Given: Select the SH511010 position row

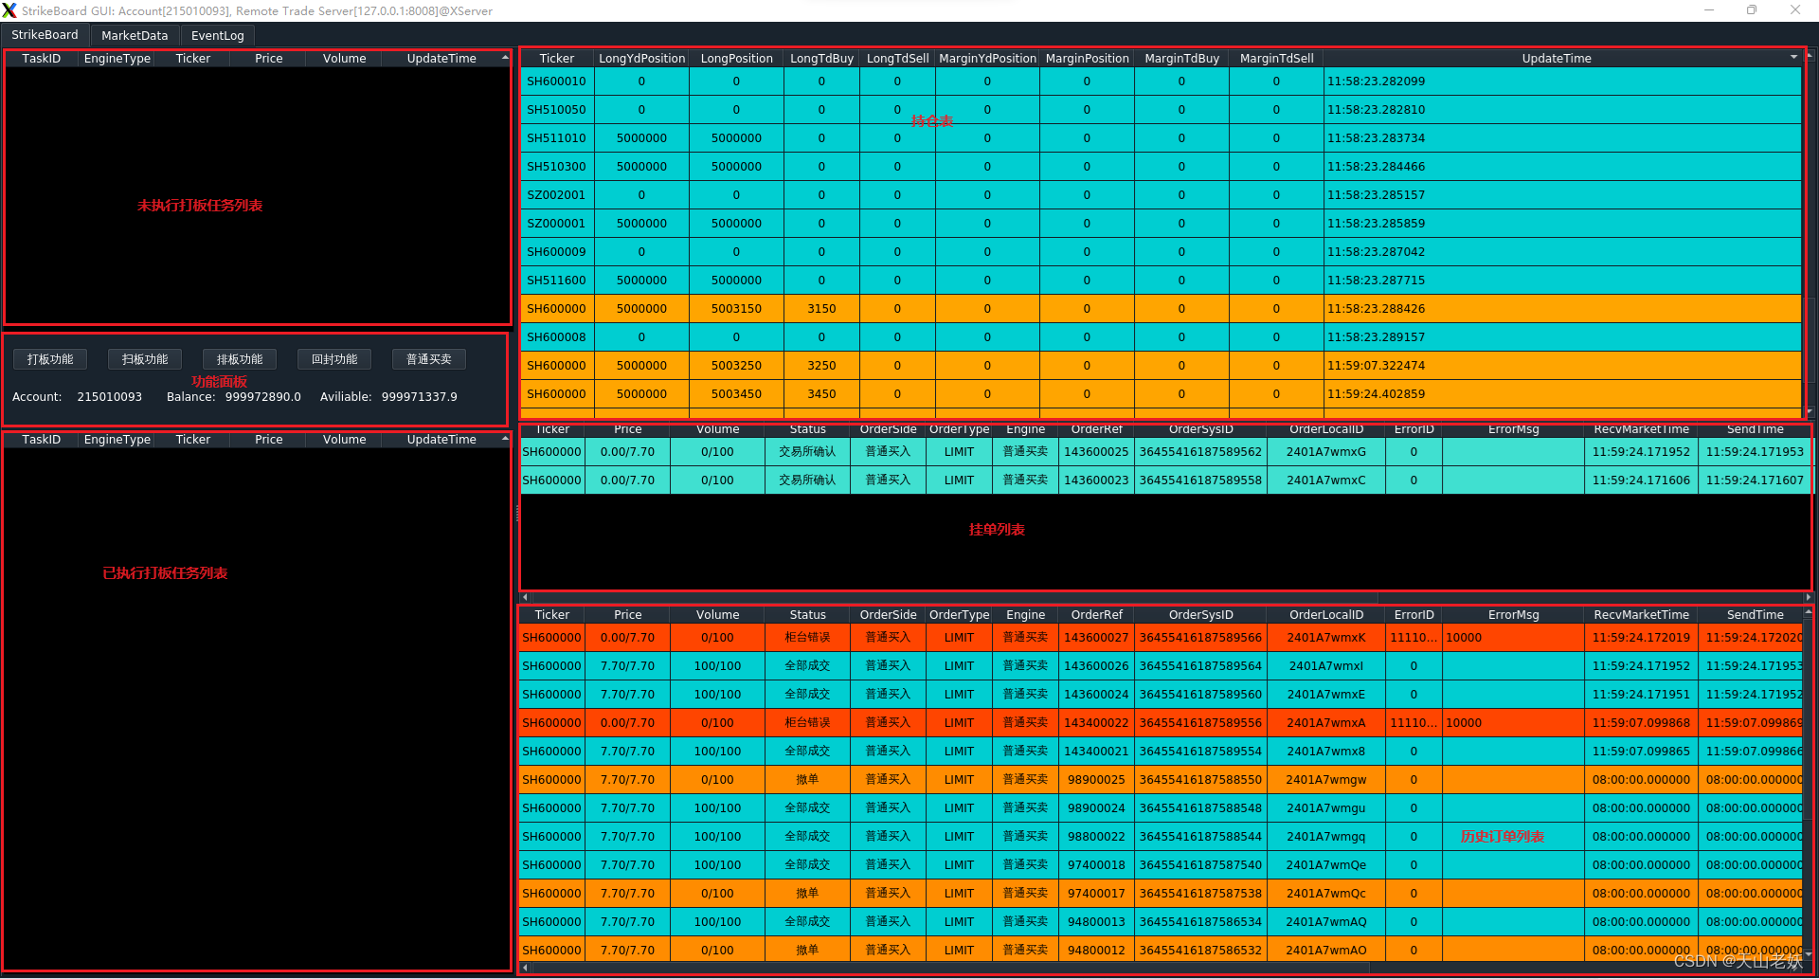Looking at the screenshot, I should 1161,138.
